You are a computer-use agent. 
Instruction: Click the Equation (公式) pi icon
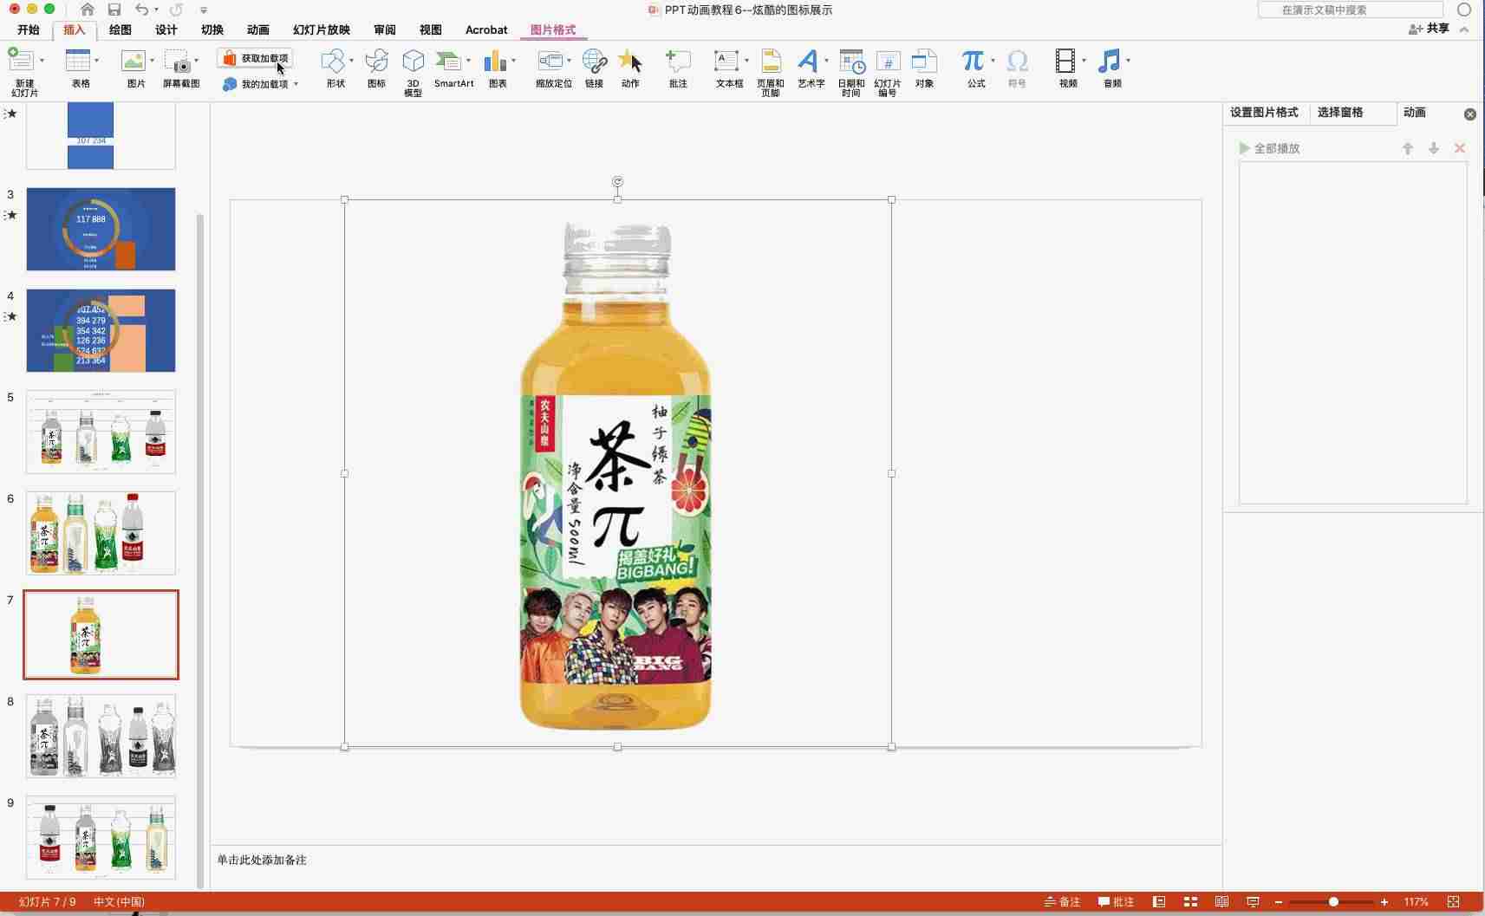[x=973, y=60]
